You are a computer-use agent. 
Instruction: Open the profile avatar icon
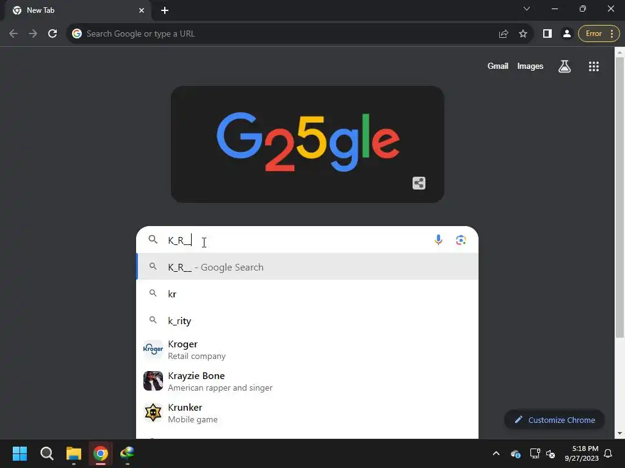(x=567, y=34)
